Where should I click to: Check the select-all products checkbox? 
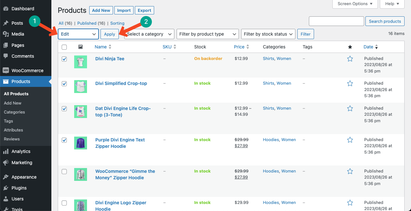(64, 47)
